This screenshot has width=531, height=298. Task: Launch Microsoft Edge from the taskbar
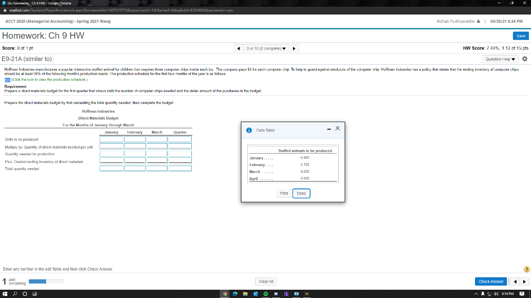tap(235, 294)
